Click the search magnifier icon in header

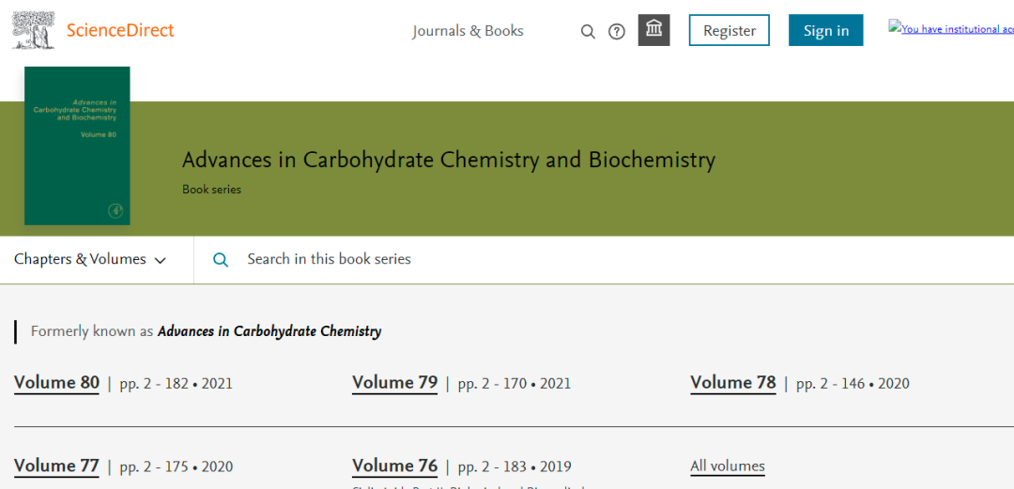coord(588,31)
